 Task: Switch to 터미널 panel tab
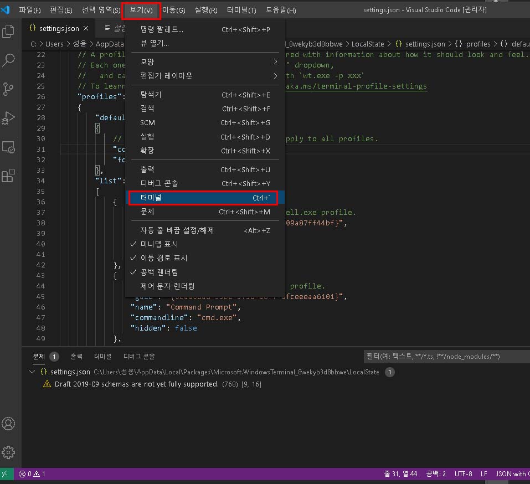[x=103, y=357]
